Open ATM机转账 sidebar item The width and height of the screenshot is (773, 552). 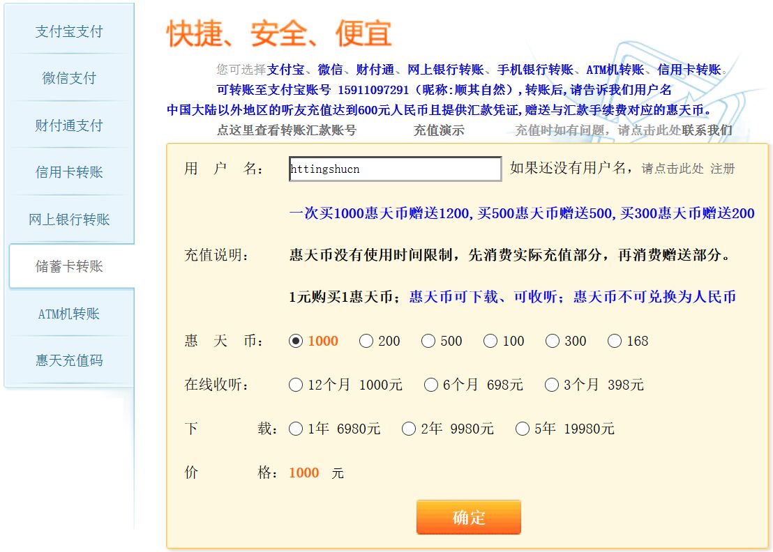[69, 314]
